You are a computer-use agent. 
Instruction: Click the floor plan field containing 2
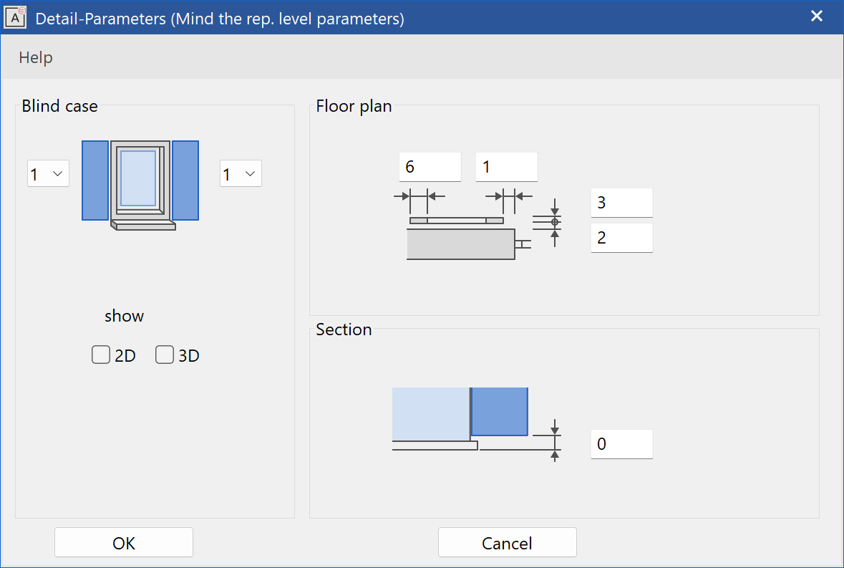point(621,238)
